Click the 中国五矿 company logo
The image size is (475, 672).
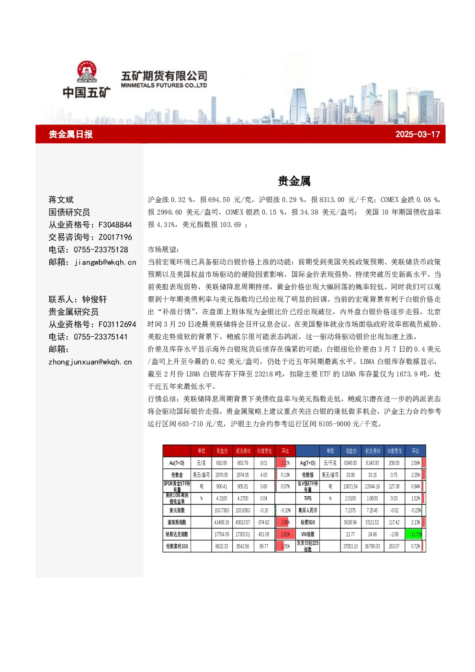87,80
